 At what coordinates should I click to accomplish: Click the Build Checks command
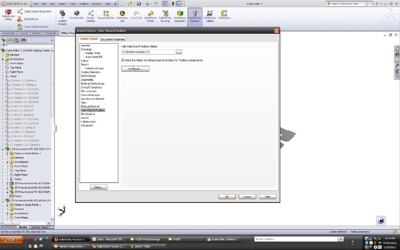coord(28,19)
